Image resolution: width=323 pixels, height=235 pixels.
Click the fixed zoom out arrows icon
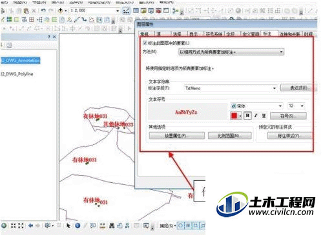tap(21, 225)
